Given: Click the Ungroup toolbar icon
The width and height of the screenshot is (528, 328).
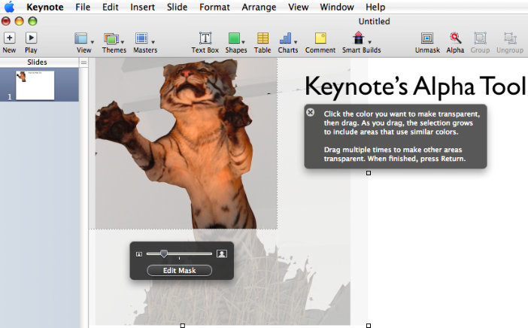Looking at the screenshot, I should 510,38.
